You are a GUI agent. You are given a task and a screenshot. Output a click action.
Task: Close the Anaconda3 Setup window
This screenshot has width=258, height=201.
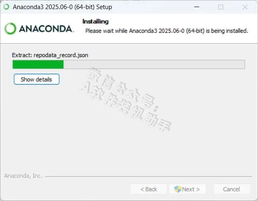[x=245, y=7]
